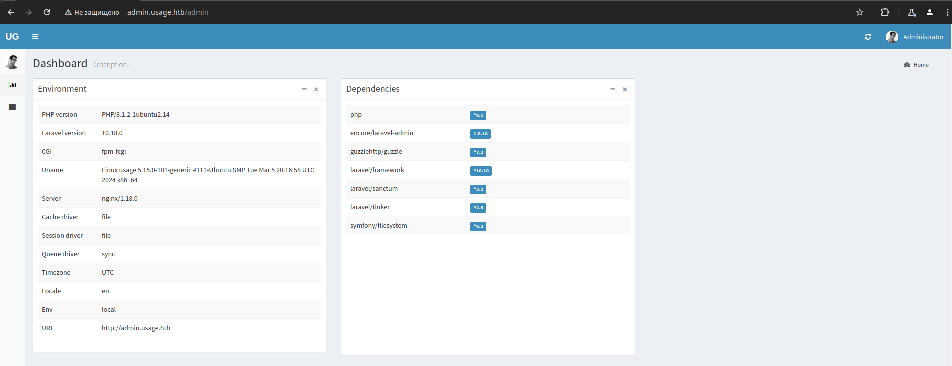This screenshot has width=952, height=366.
Task: Click the Env value local
Action: coord(109,309)
